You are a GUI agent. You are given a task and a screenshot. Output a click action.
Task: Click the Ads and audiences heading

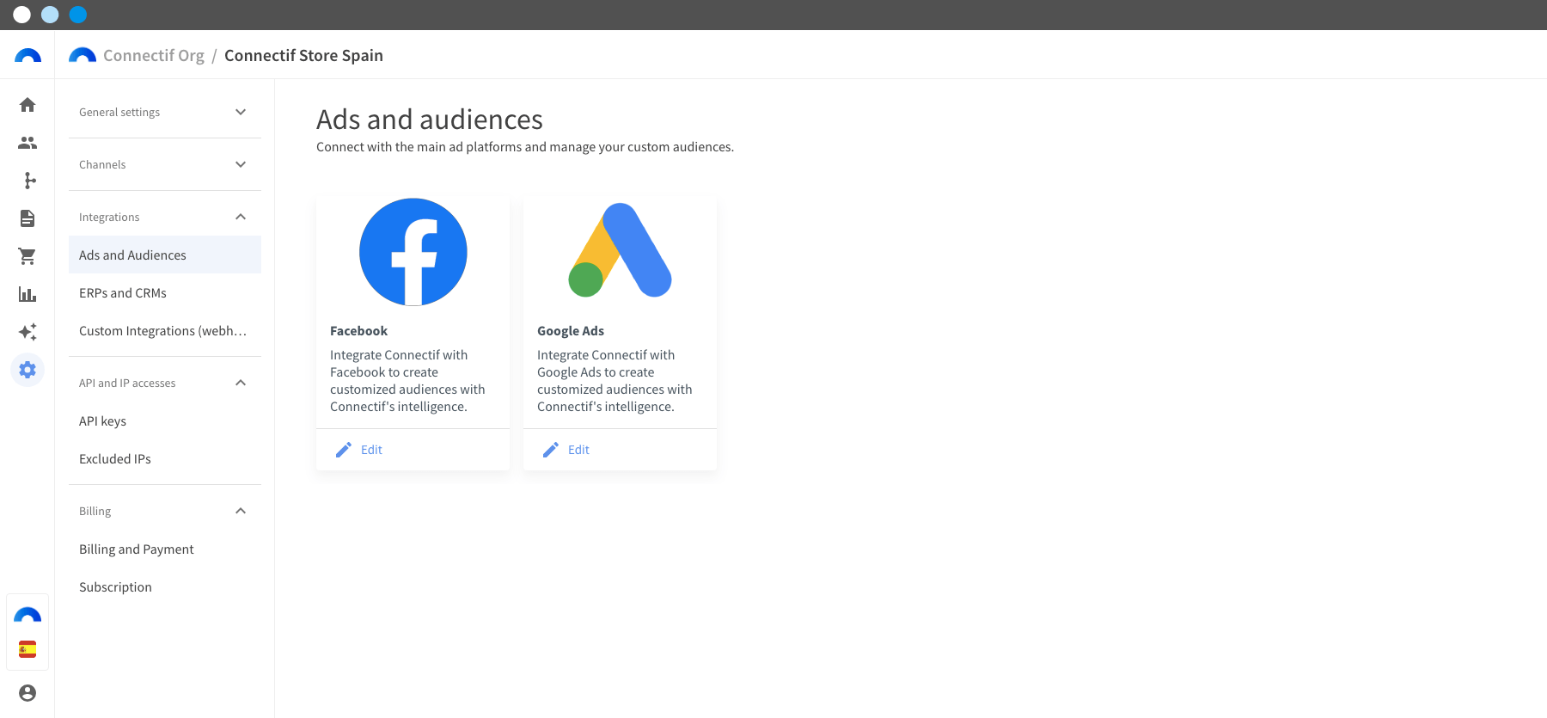click(430, 120)
